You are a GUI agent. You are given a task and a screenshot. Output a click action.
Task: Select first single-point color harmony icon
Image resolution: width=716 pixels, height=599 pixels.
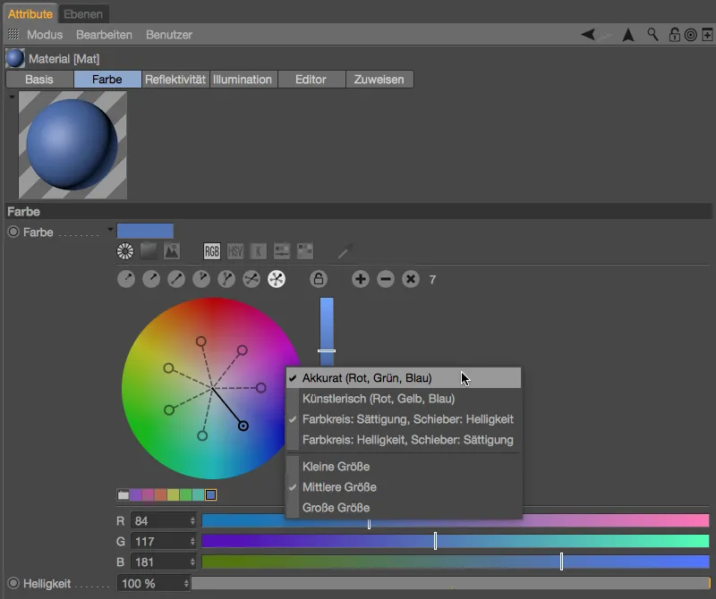[126, 279]
